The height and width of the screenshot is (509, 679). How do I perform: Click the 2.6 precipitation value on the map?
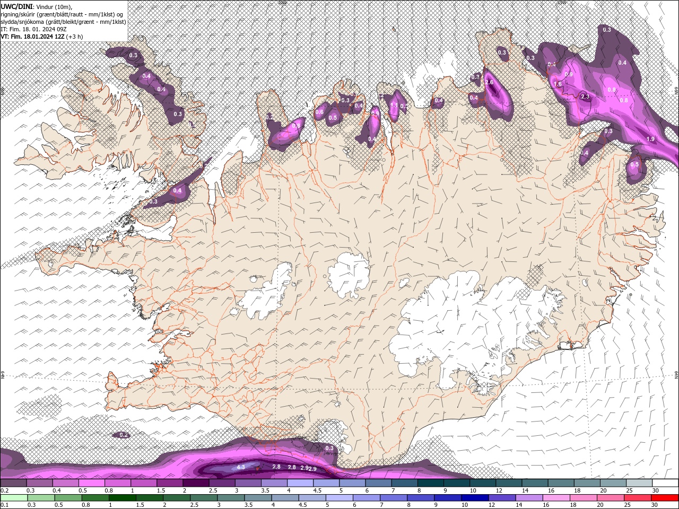point(489,82)
